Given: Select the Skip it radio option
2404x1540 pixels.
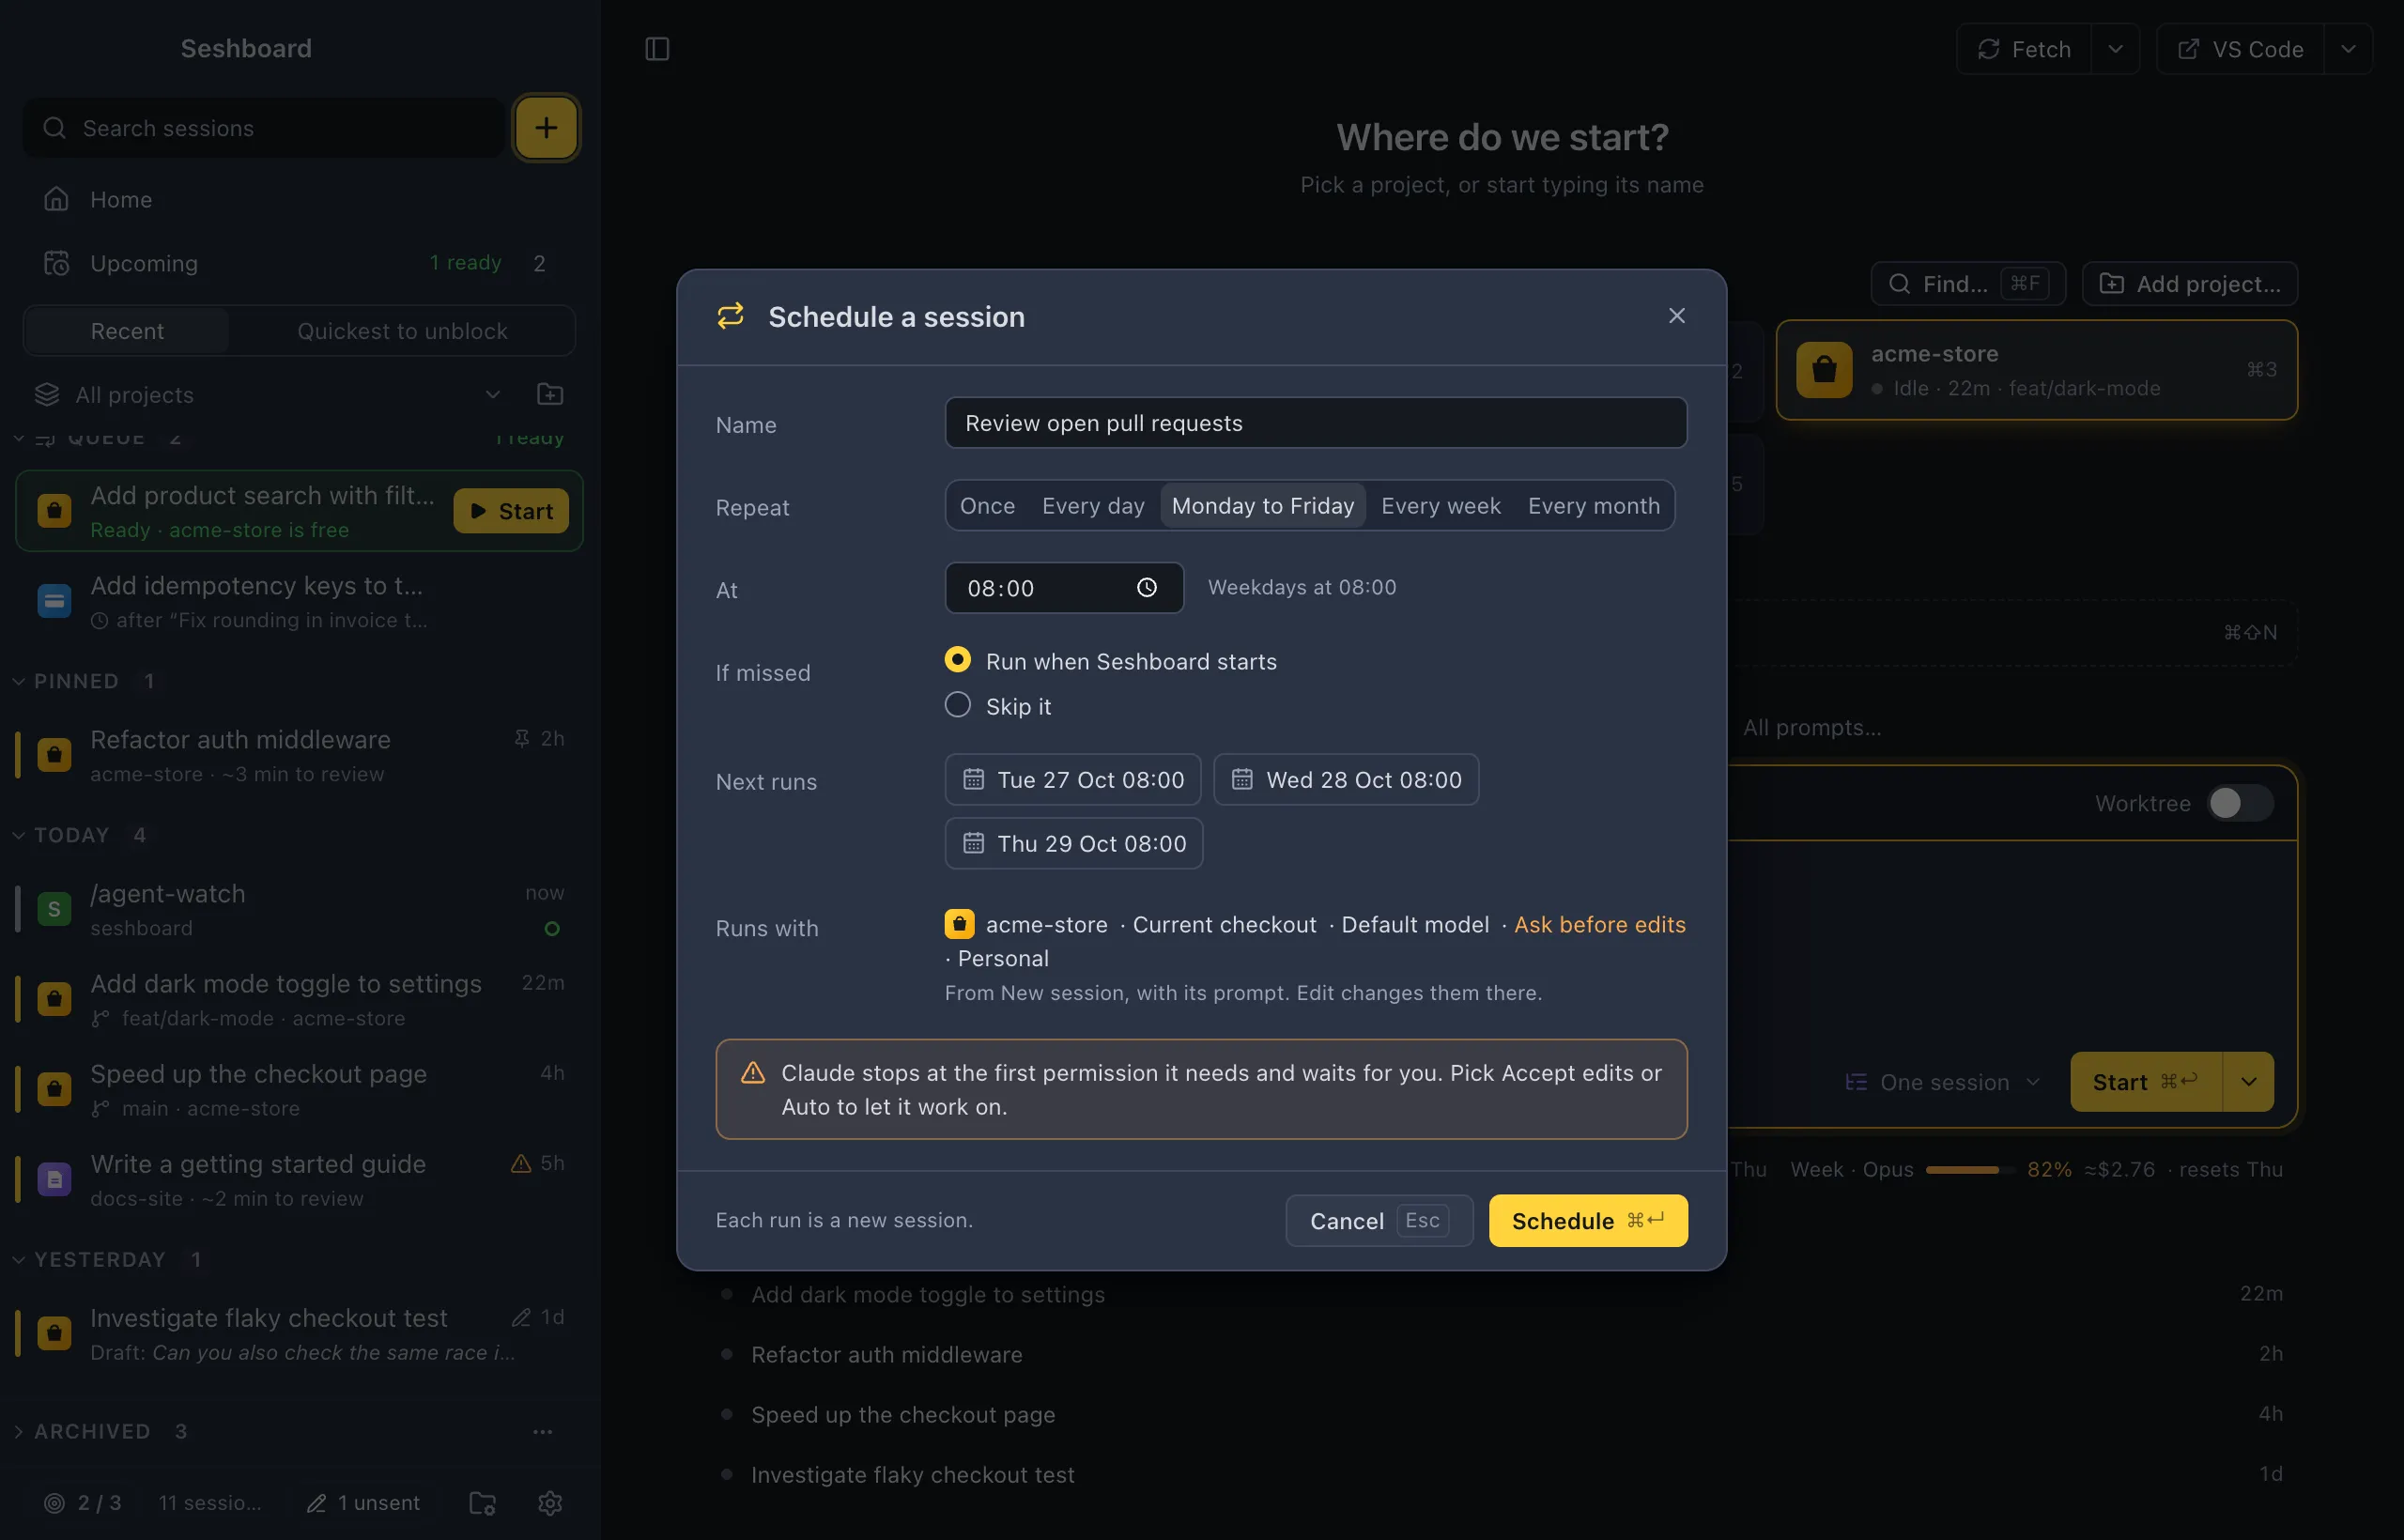Looking at the screenshot, I should [x=957, y=705].
